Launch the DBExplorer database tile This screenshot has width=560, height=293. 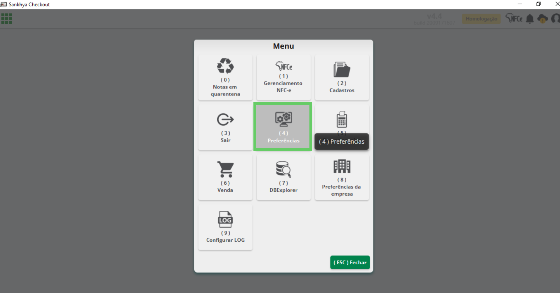[x=284, y=177]
